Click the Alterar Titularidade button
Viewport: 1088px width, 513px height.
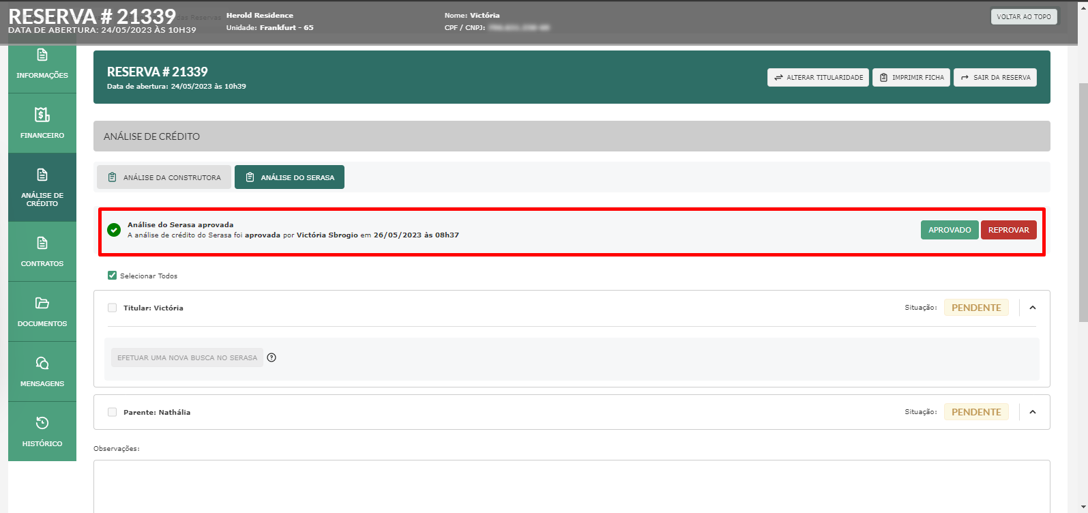pos(818,78)
